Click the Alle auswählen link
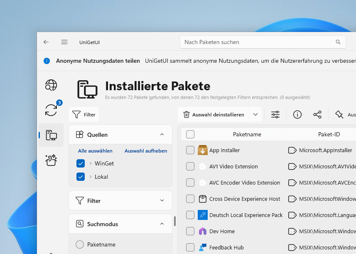356x254 pixels. tap(95, 151)
